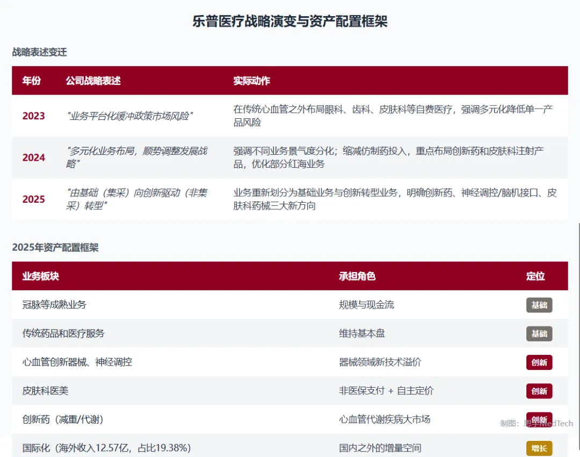Select the 战略表述变迁 section heading
This screenshot has width=580, height=457.
(x=39, y=52)
